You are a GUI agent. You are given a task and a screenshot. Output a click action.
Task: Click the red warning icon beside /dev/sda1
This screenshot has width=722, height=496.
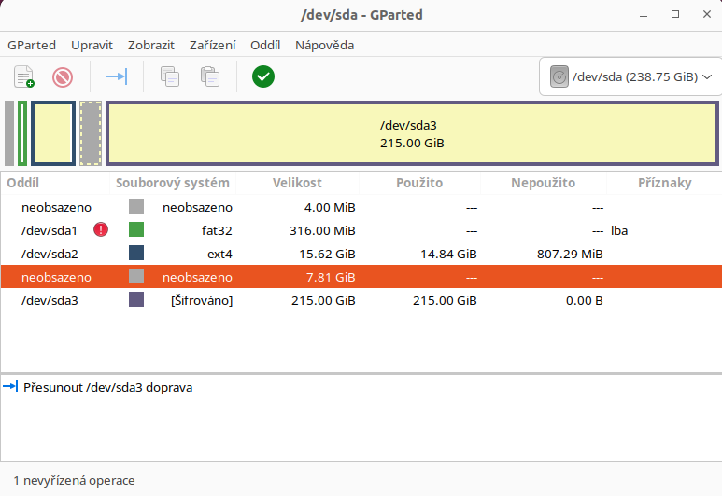coord(101,229)
